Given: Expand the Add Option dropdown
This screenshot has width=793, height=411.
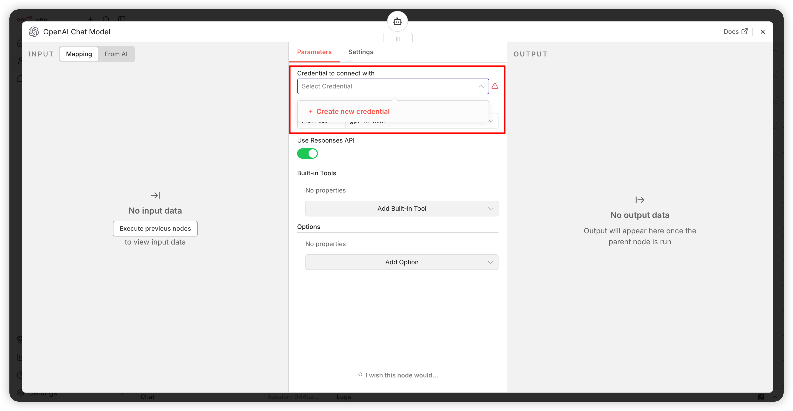Looking at the screenshot, I should [x=401, y=262].
